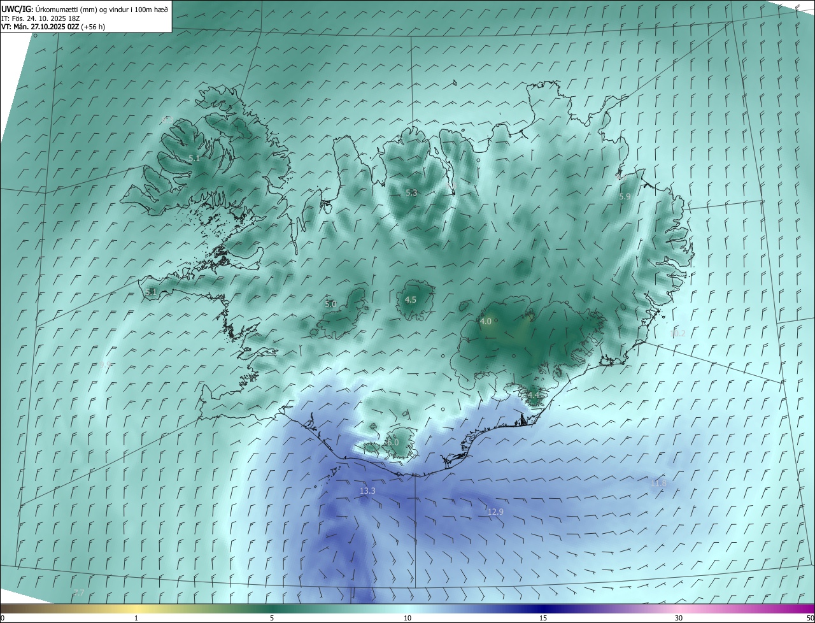Viewport: 815px width, 623px height.
Task: Click the title 'UWC/IG: Úrkomumætti (mm) og vindur'
Action: [85, 10]
